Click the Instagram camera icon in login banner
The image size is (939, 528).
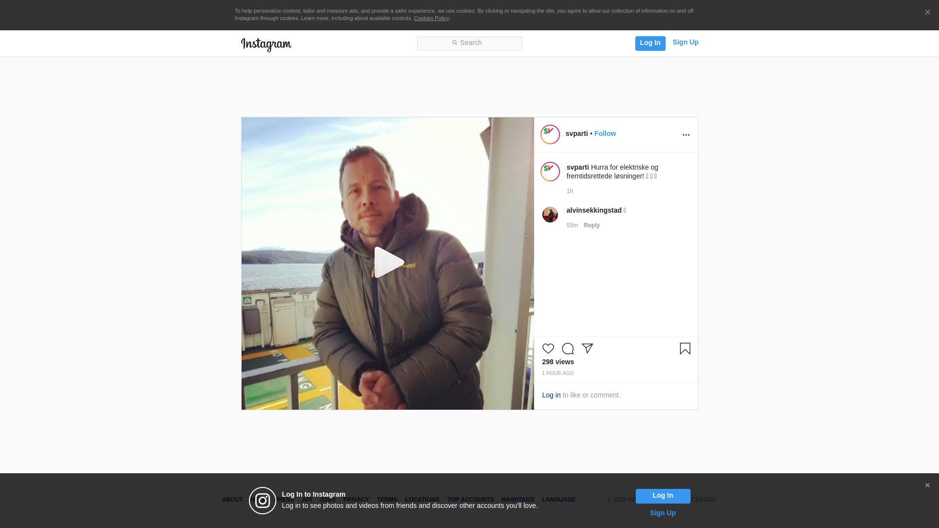click(x=263, y=501)
